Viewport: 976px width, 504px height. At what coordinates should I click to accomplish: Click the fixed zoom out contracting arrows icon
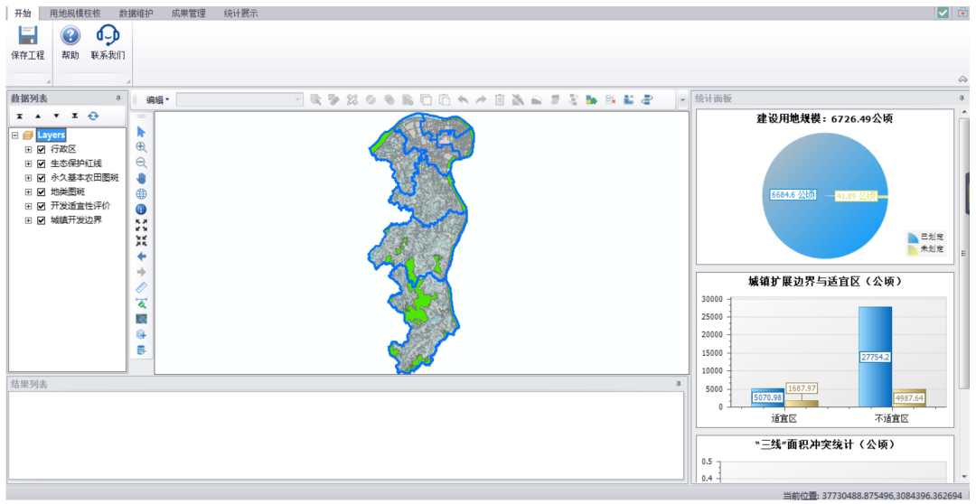point(141,241)
